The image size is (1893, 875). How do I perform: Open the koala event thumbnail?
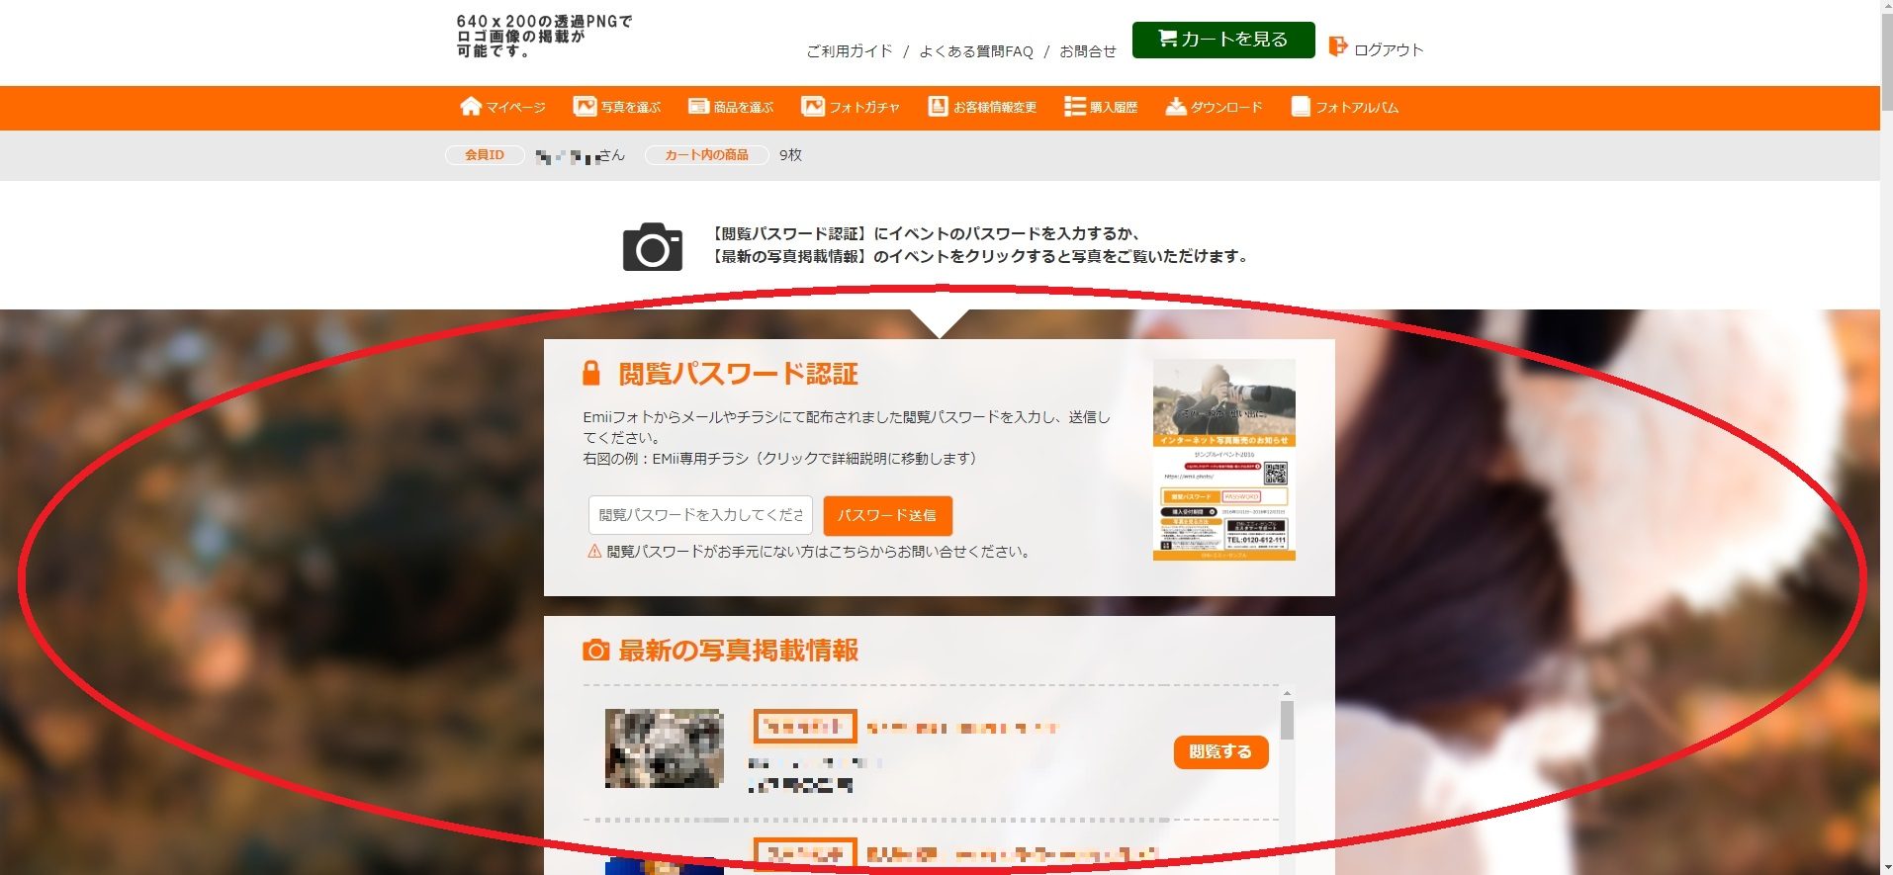[x=664, y=748]
